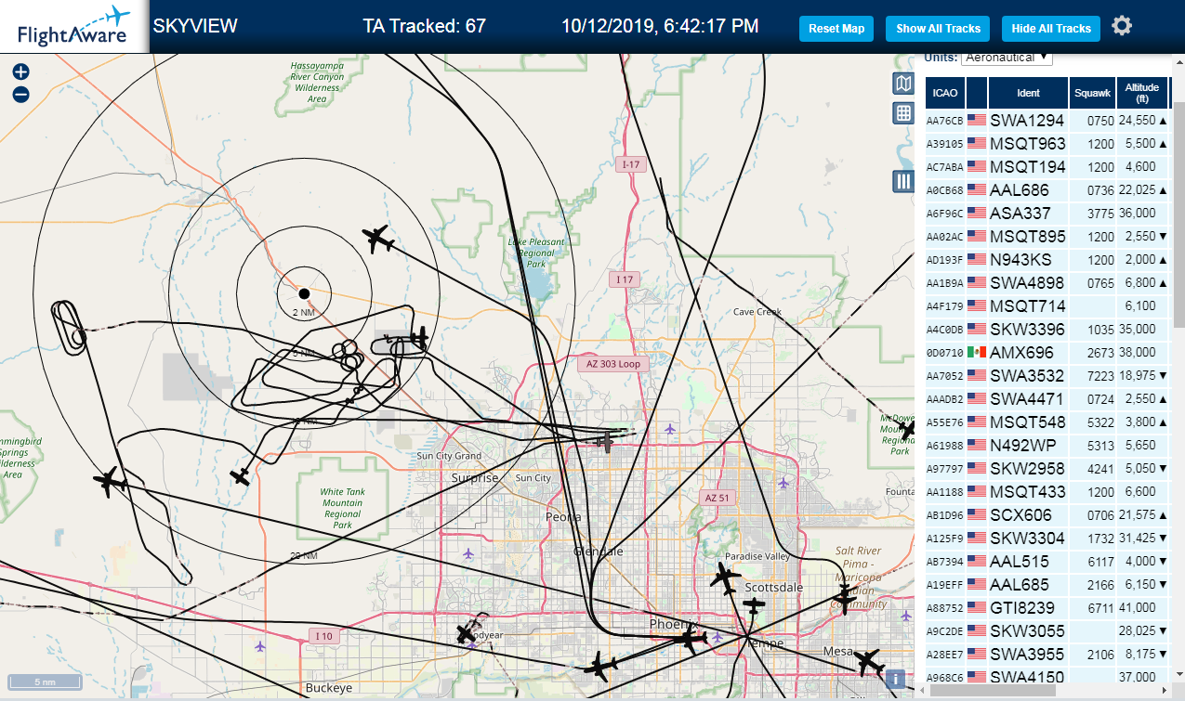Click the US flag on MSQT963 row
The height and width of the screenshot is (701, 1185).
pos(977,143)
